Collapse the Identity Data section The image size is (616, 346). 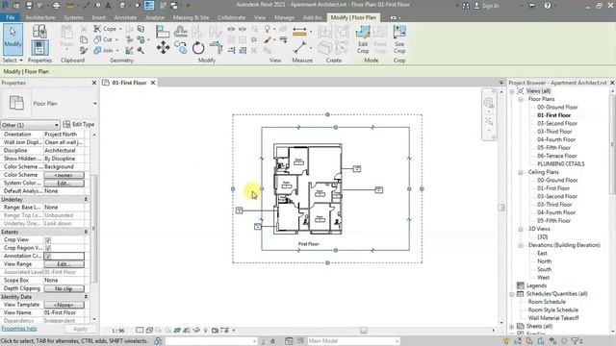86,297
